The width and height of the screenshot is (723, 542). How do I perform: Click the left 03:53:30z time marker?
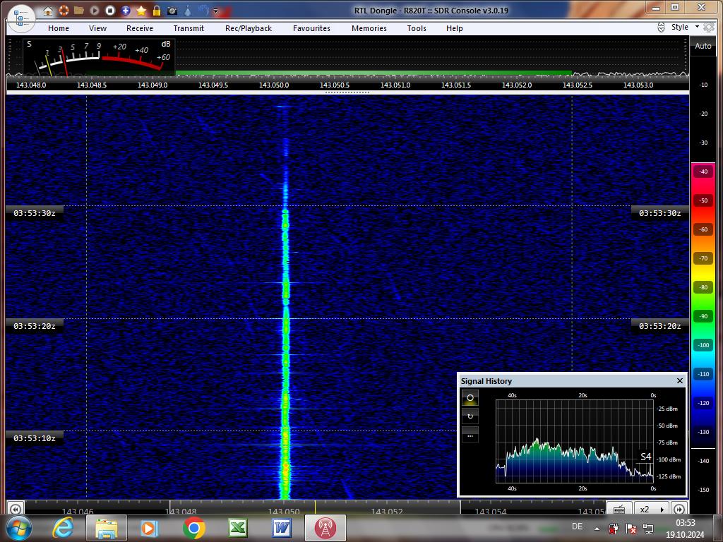coord(35,213)
